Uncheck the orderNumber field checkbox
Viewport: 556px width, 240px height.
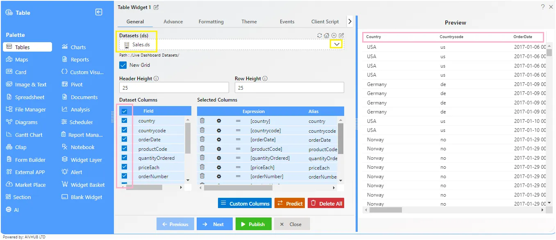click(x=125, y=176)
